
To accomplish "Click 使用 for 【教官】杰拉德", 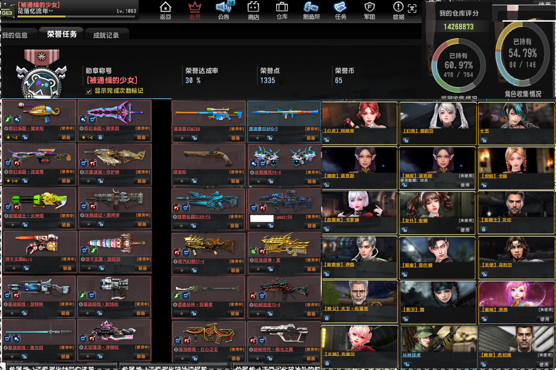I will click(544, 364).
